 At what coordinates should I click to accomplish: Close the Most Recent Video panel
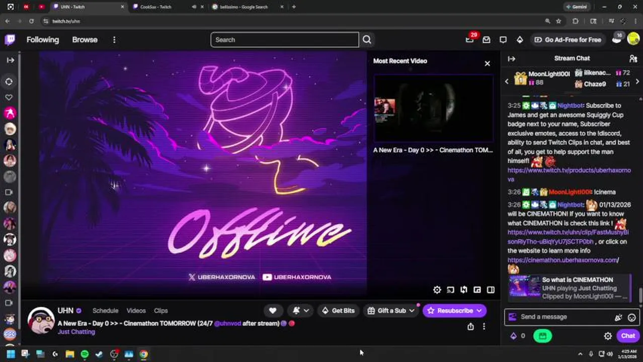pos(487,63)
